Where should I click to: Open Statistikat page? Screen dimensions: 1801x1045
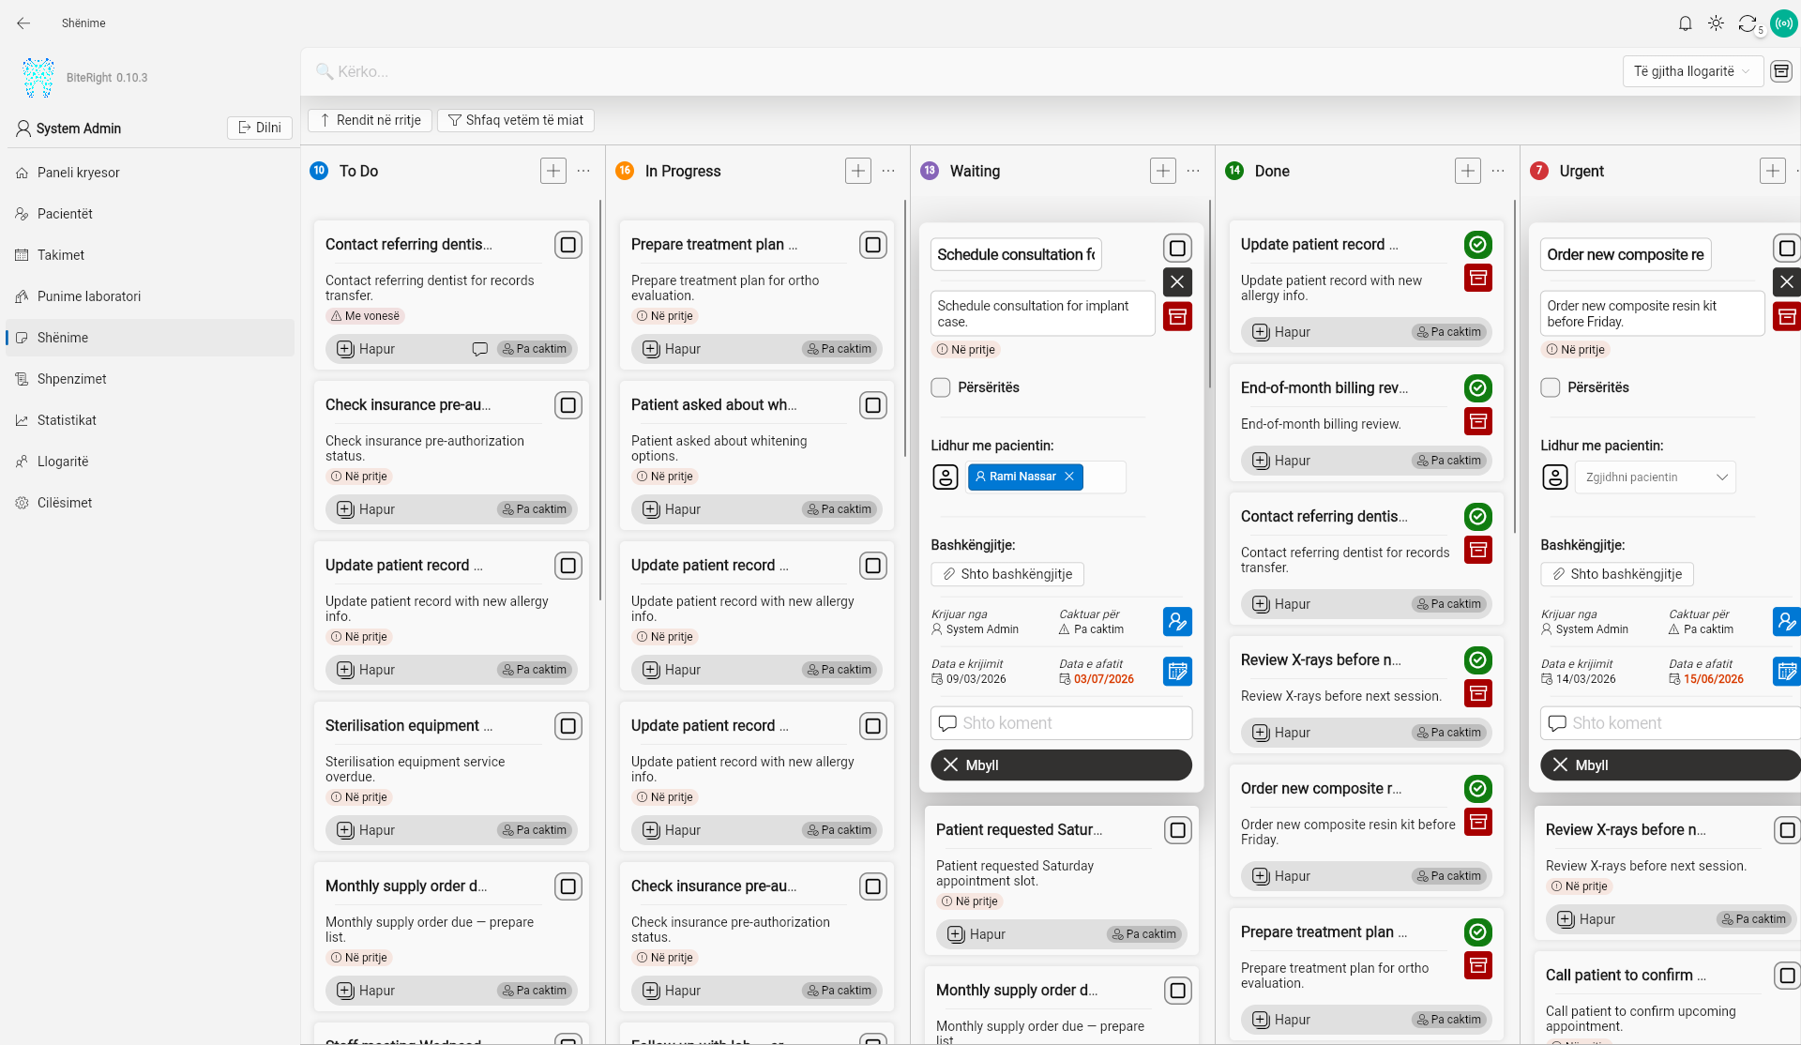click(x=150, y=420)
